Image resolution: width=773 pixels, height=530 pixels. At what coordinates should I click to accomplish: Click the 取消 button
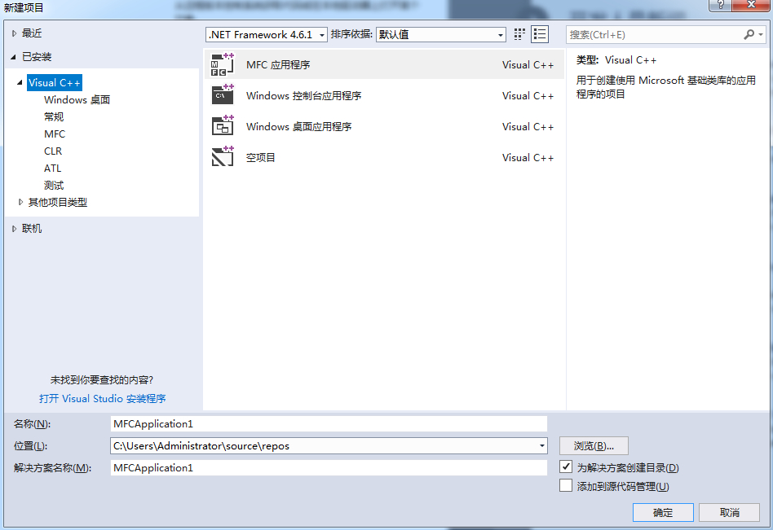(x=729, y=512)
